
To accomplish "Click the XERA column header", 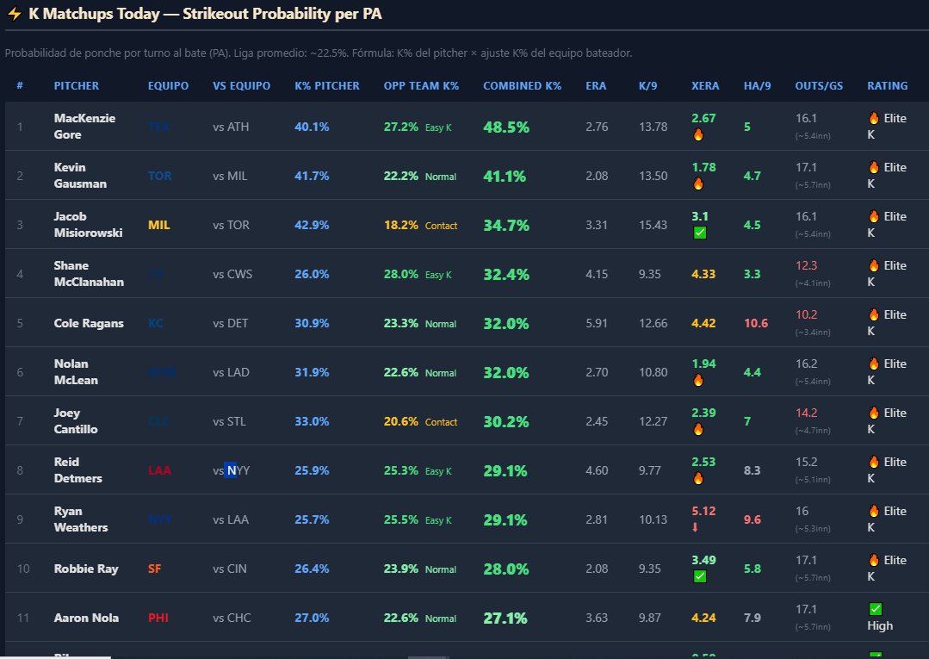I will pos(705,86).
